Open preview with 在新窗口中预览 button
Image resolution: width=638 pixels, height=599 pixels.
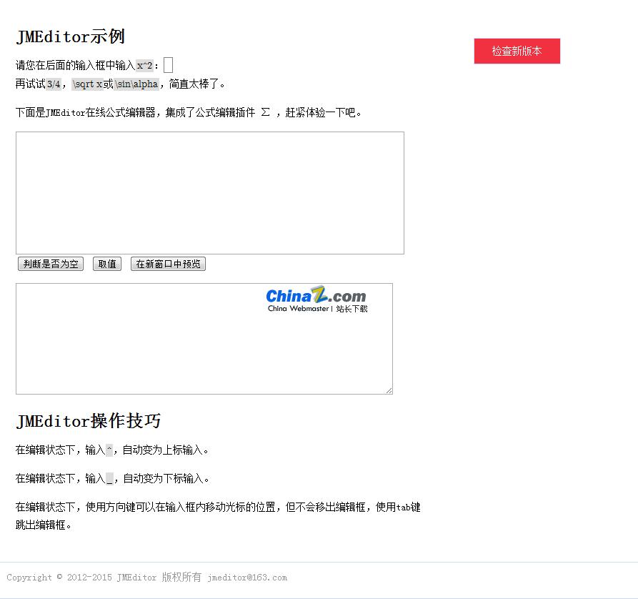167,264
